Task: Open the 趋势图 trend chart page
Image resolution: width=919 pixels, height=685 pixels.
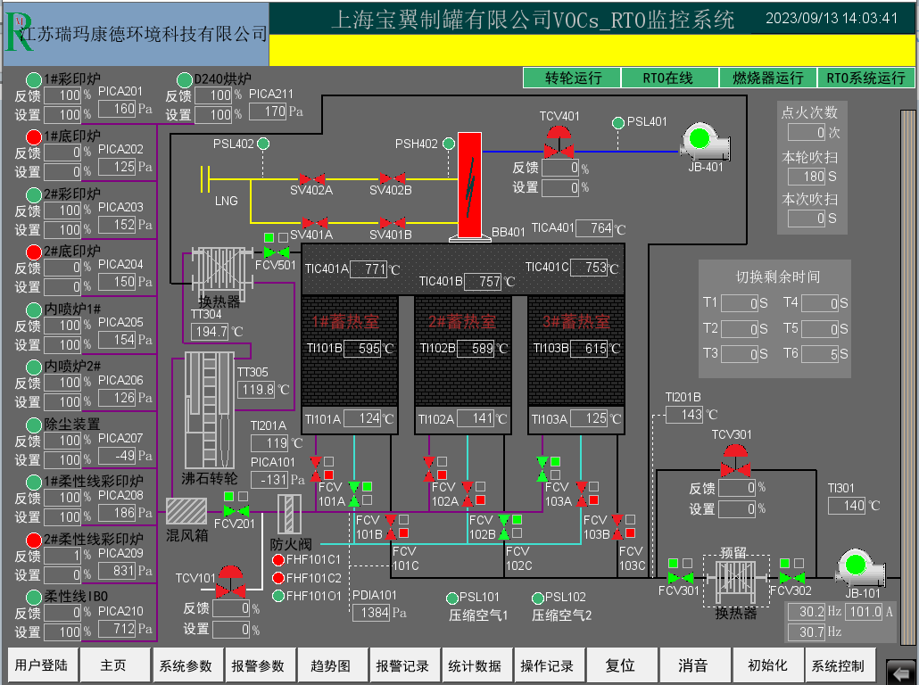Action: (330, 666)
